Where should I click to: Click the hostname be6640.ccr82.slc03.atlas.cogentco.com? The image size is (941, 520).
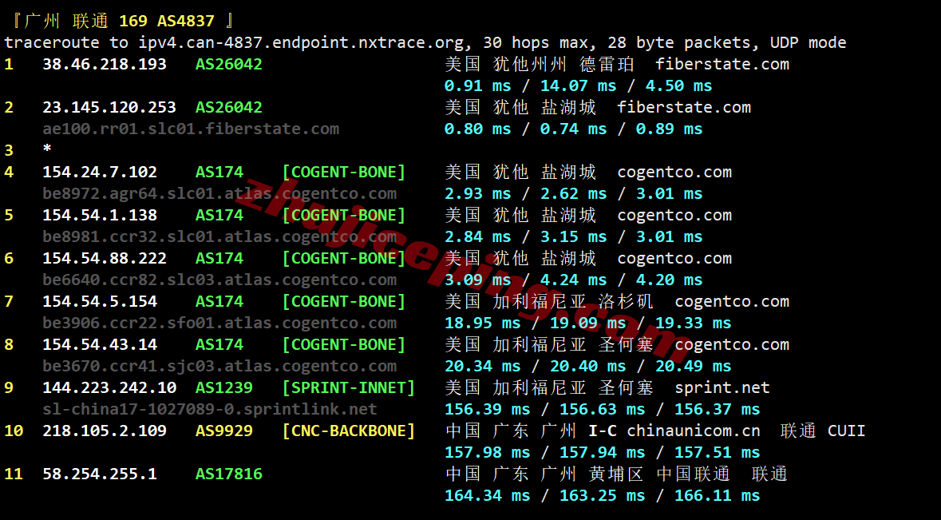tap(219, 280)
